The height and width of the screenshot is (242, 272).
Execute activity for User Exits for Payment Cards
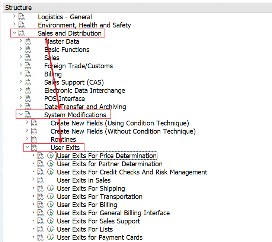[51, 237]
